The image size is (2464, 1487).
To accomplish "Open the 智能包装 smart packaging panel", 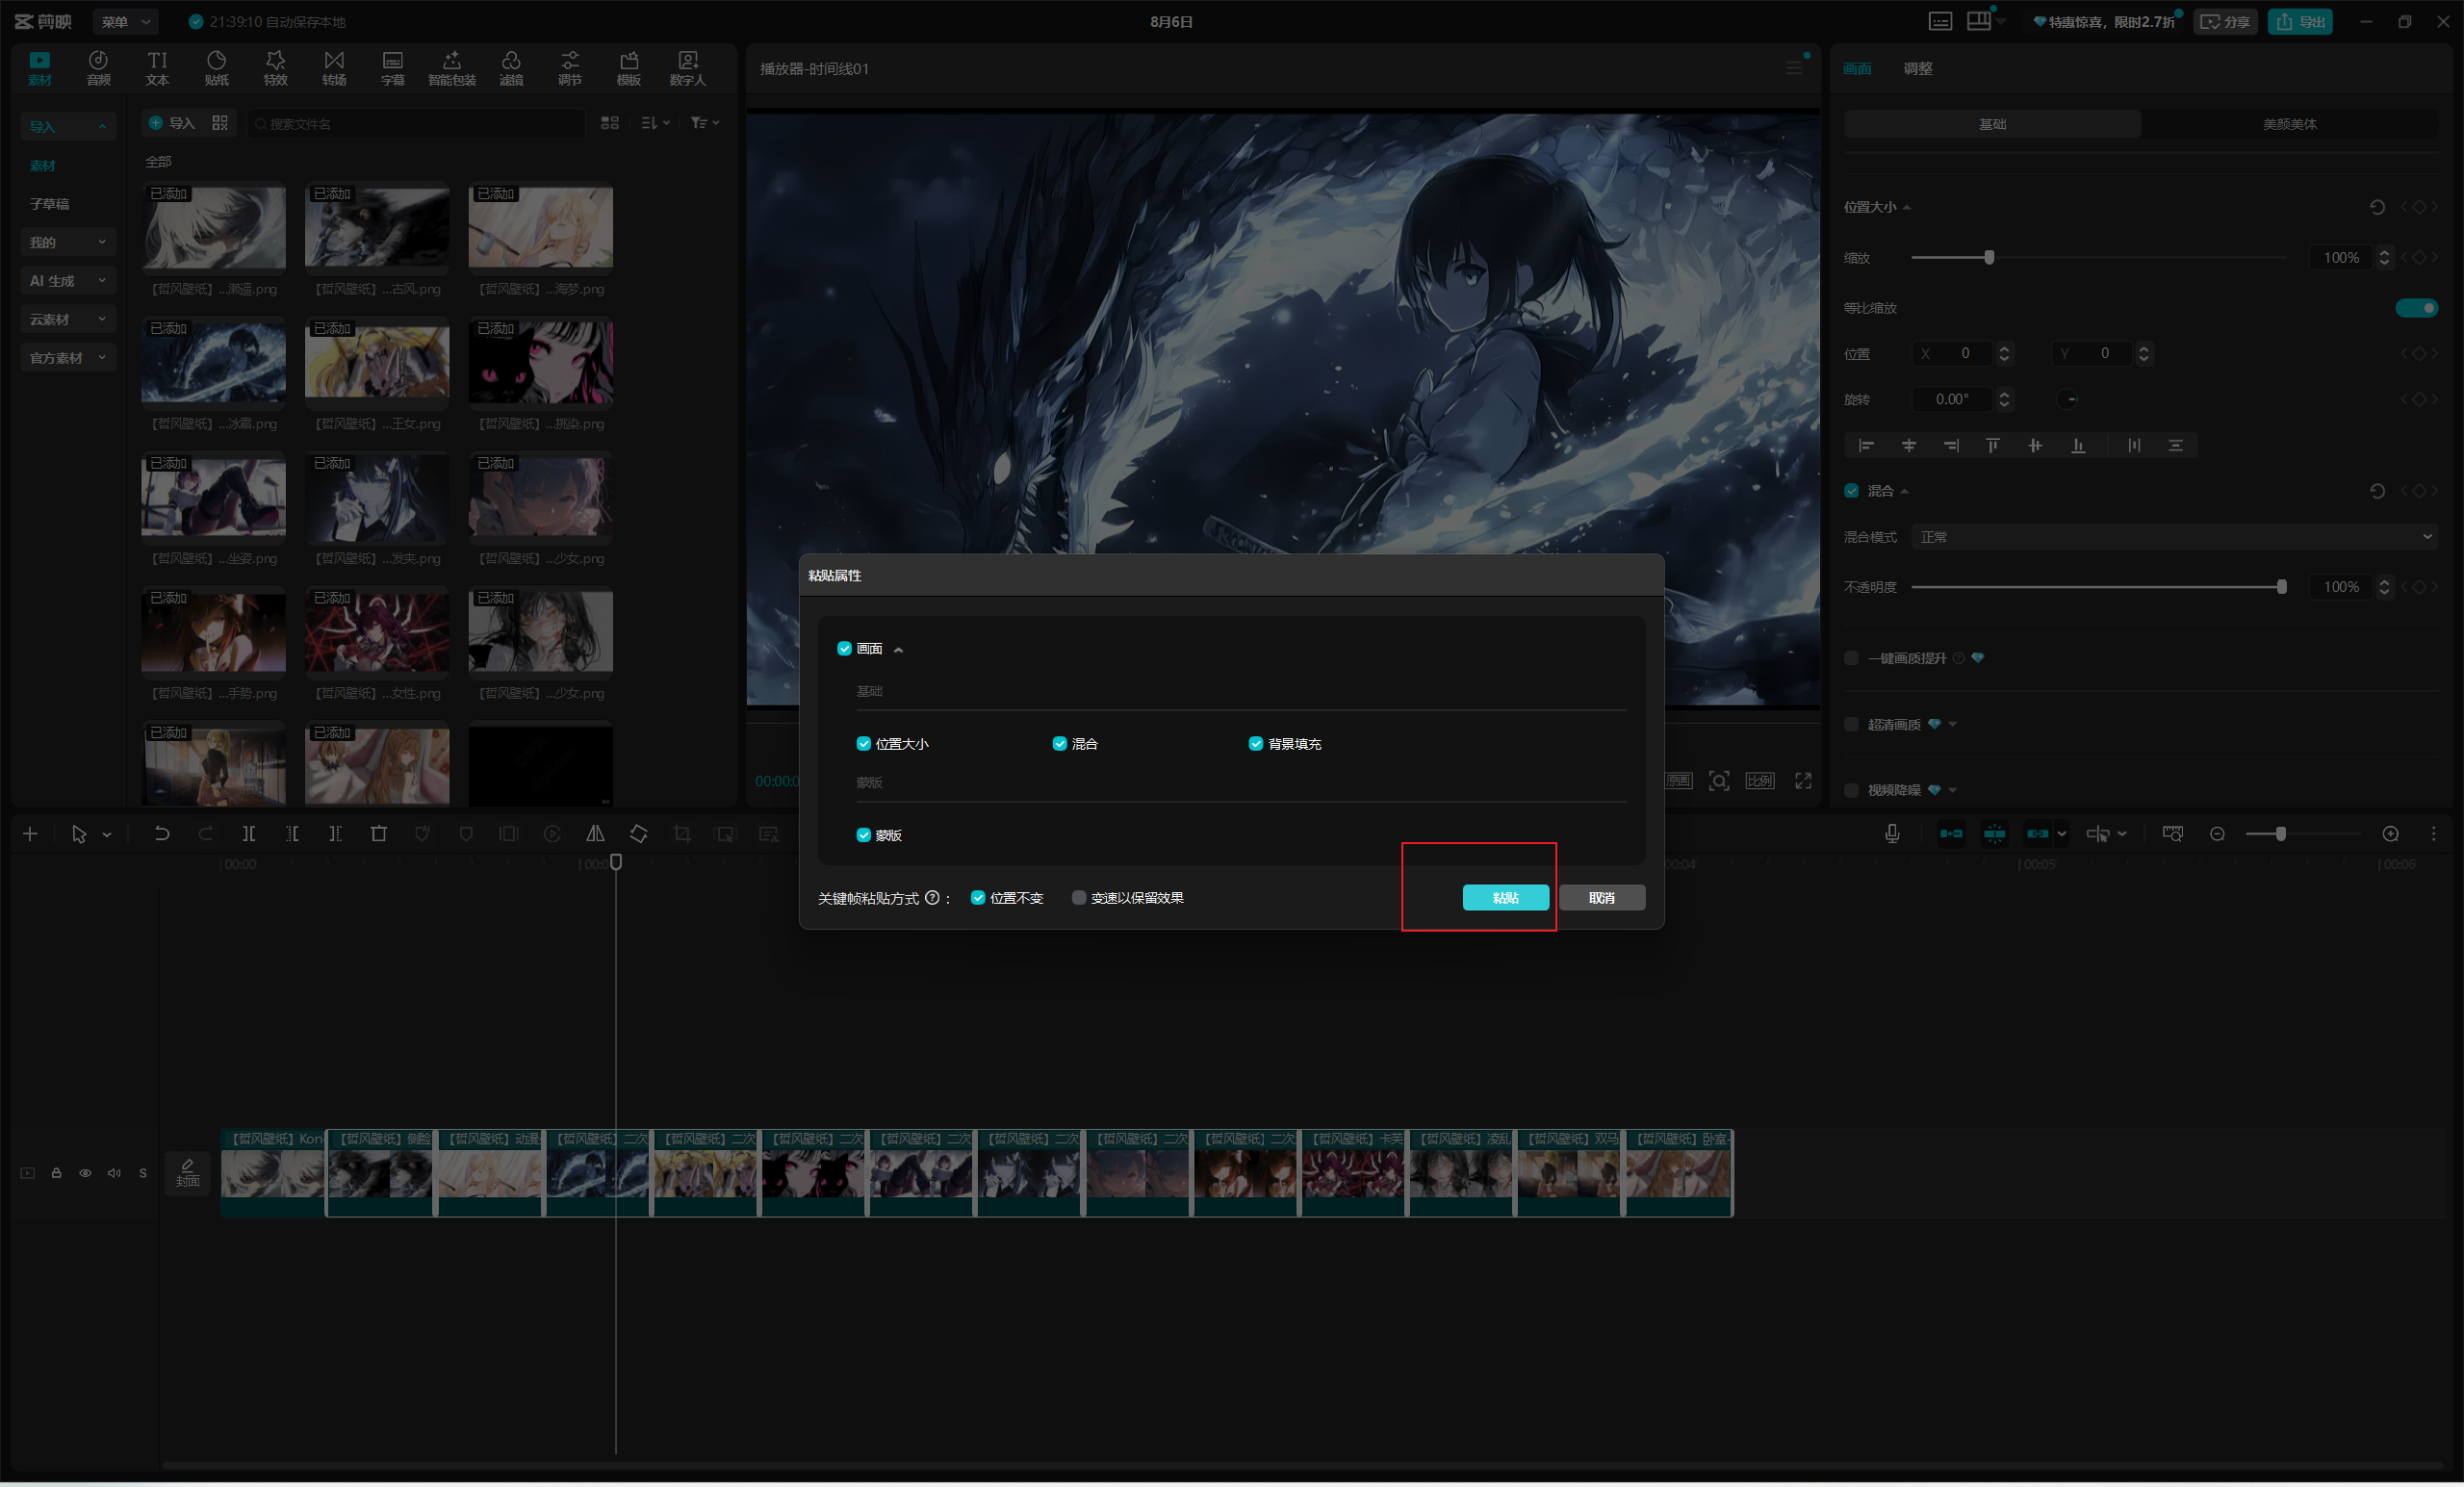I will [452, 68].
